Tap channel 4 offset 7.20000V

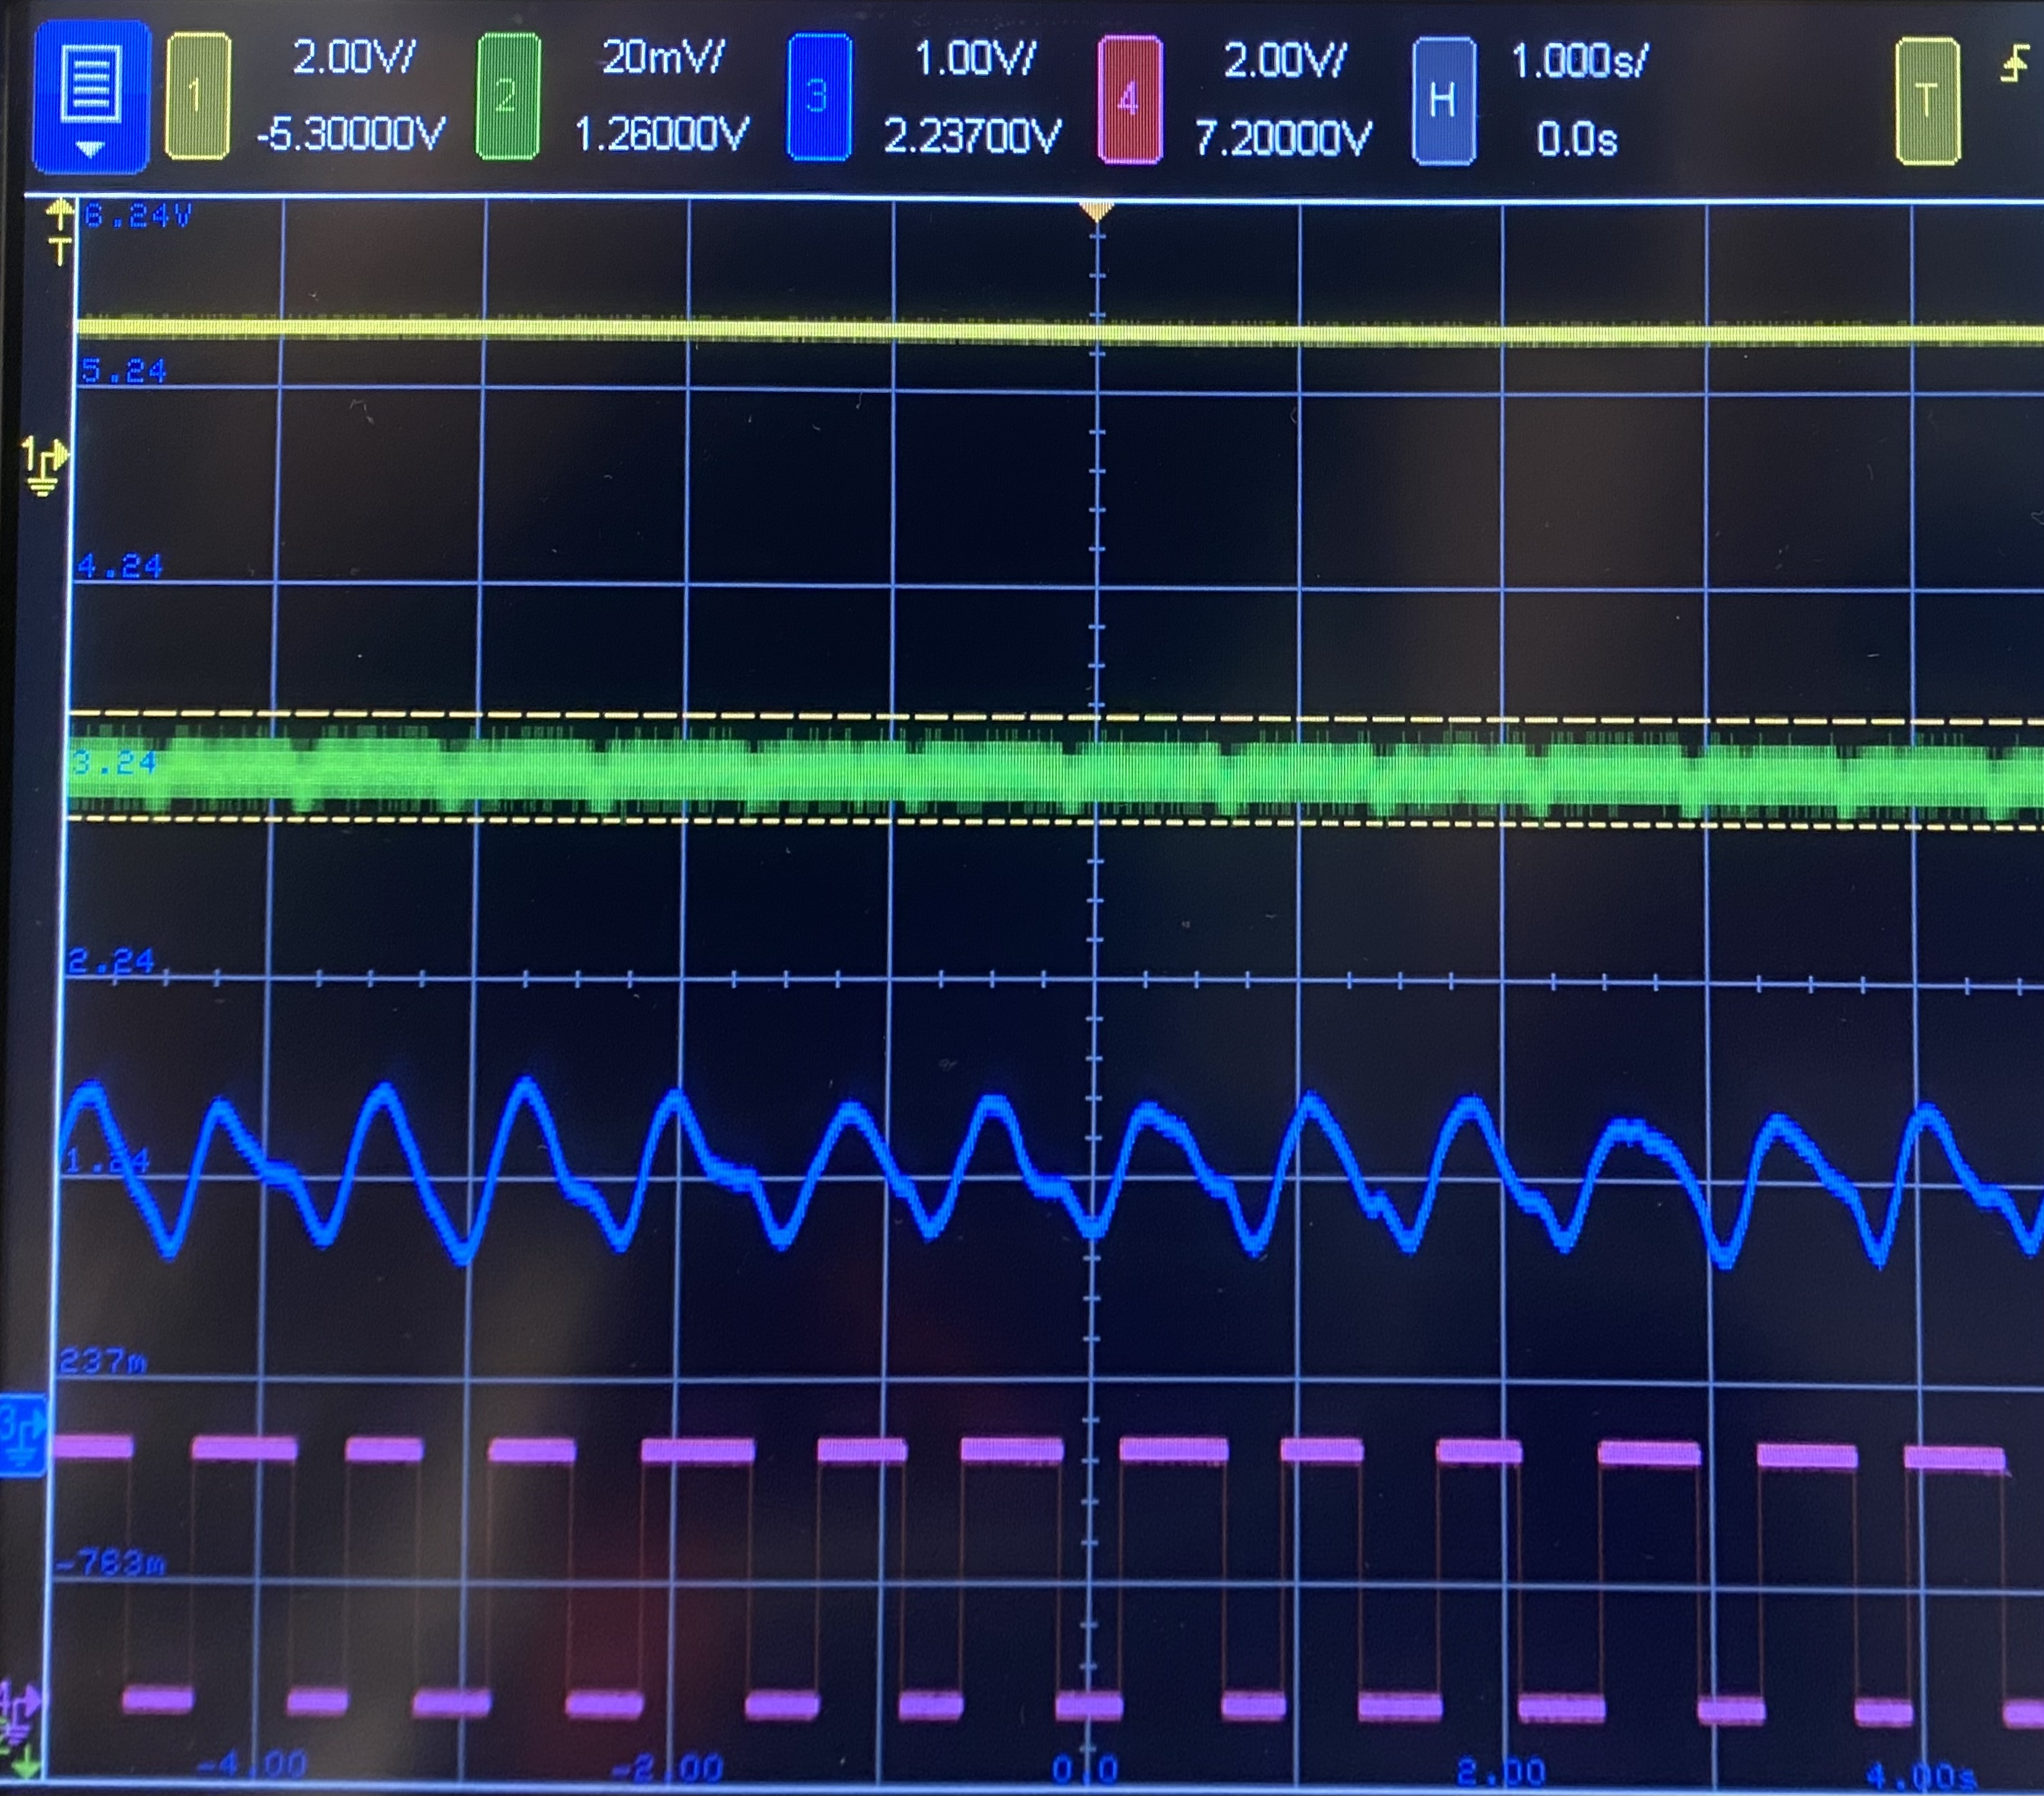1283,138
